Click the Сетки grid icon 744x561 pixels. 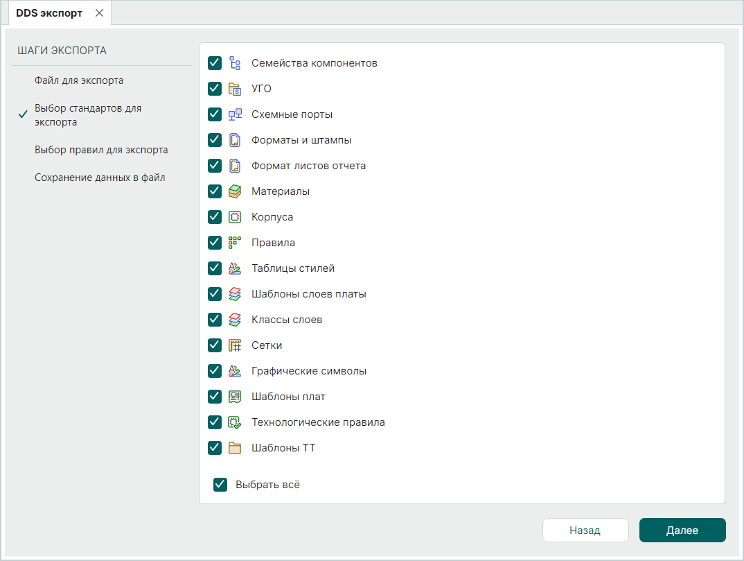pos(235,345)
